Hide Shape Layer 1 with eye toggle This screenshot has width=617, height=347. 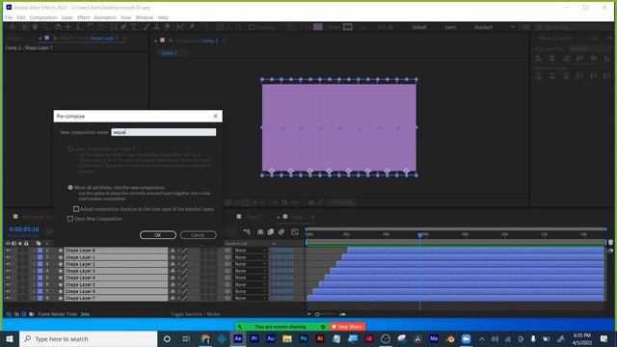8,257
